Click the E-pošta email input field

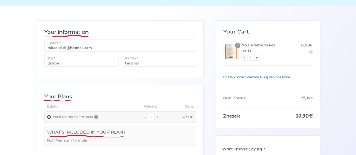click(x=120, y=46)
